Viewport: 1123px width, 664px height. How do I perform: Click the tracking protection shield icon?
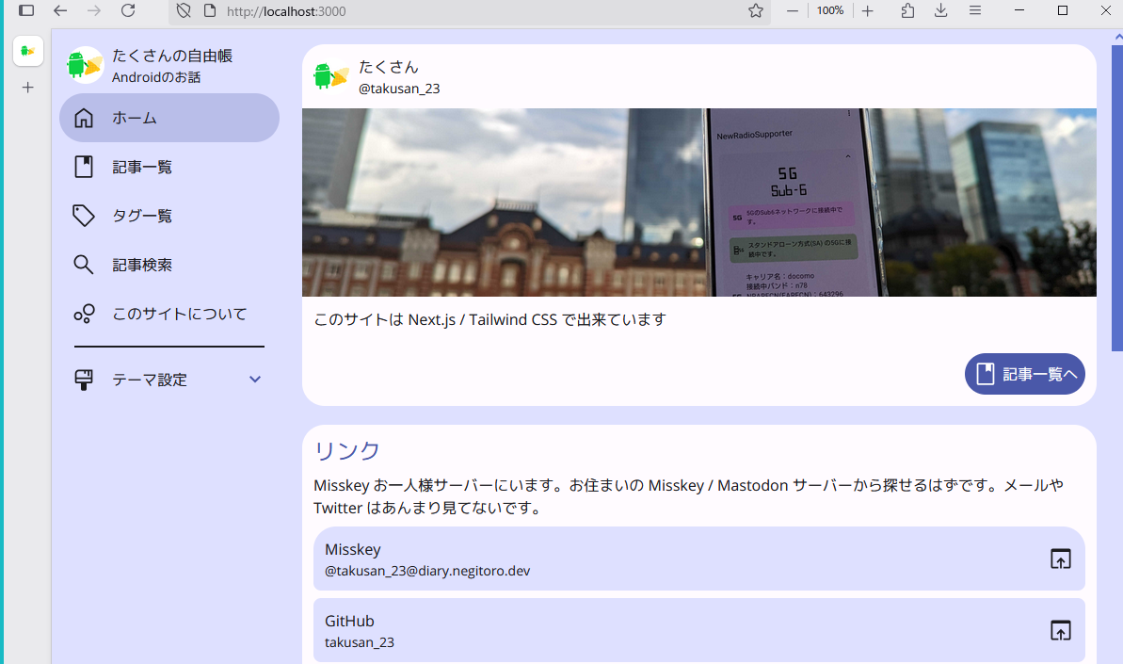pyautogui.click(x=184, y=11)
